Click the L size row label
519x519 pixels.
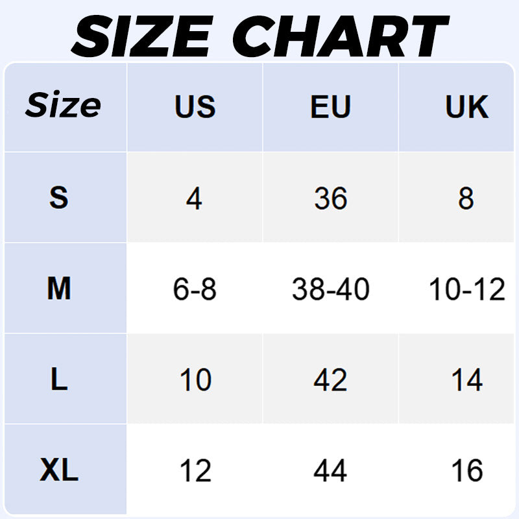pos(59,380)
